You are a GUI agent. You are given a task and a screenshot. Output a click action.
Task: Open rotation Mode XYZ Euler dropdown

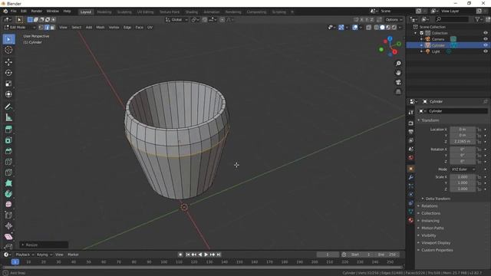coord(463,169)
